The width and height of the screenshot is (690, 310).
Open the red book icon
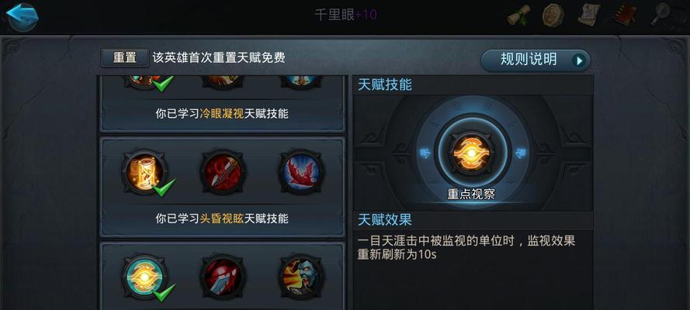click(626, 15)
